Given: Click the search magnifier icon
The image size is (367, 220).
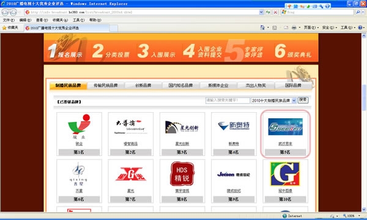Looking at the screenshot, I should (x=358, y=12).
